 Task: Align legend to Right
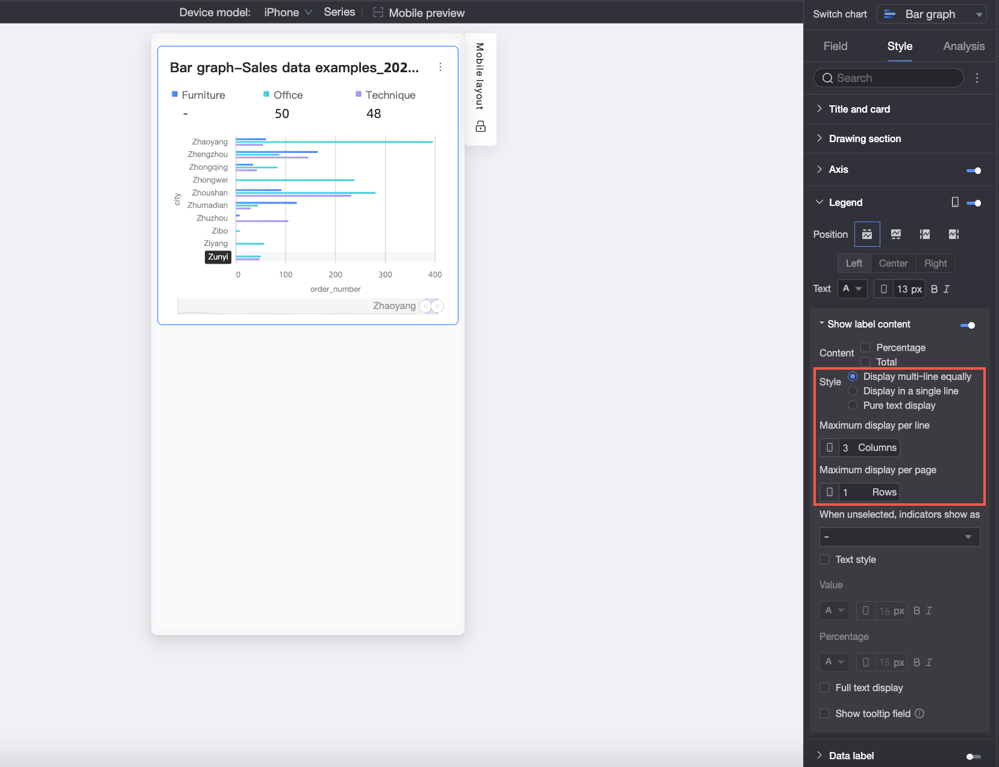click(936, 263)
